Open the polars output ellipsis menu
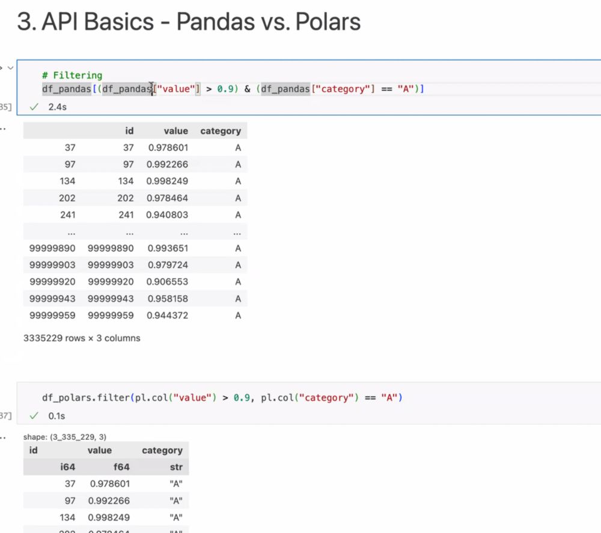Screen dimensions: 601x533 click(2, 437)
